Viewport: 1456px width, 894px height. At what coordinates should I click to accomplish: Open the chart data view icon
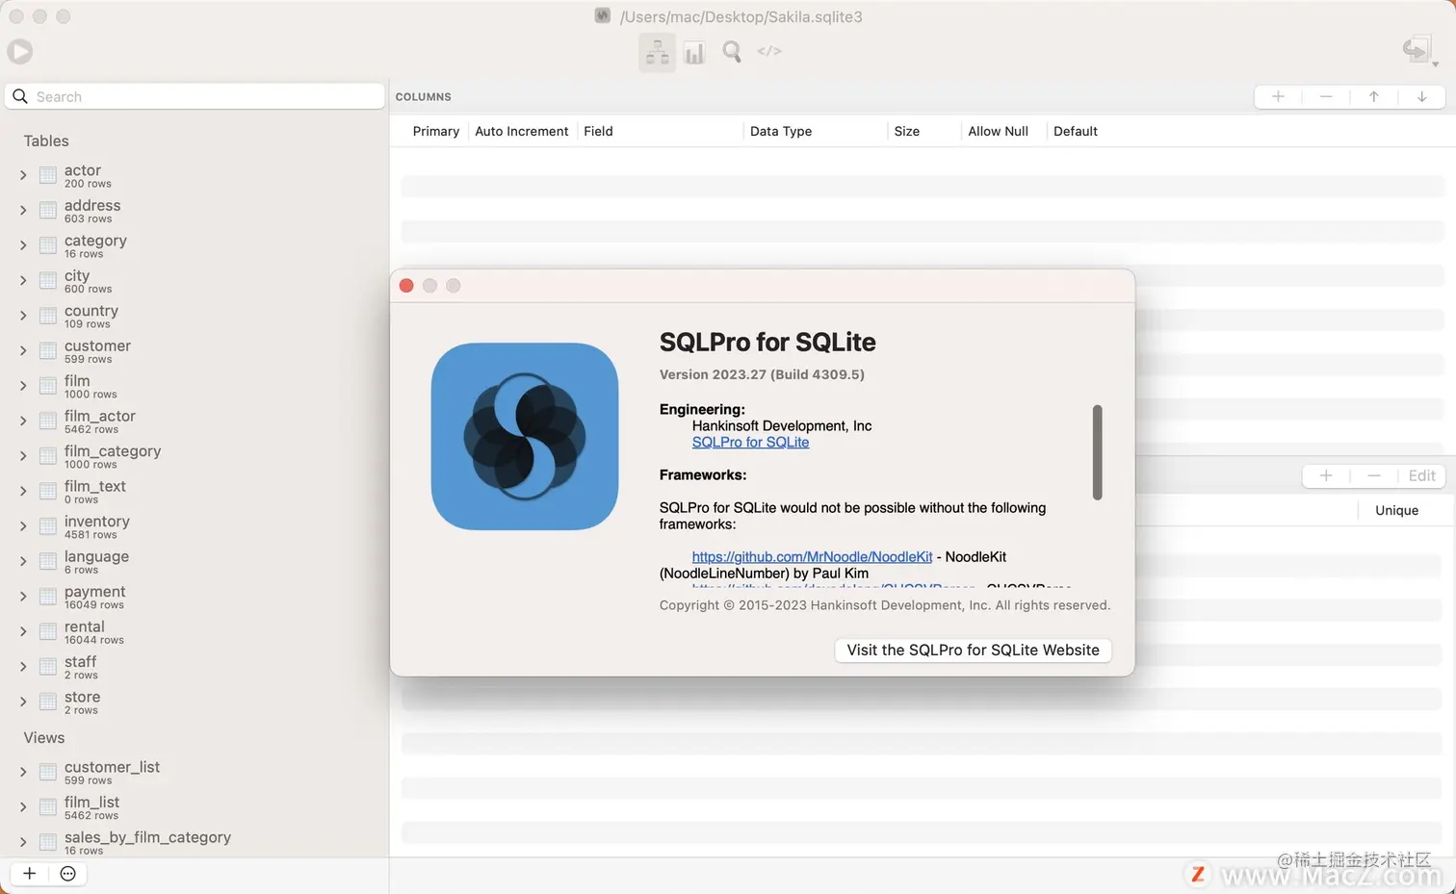[x=694, y=53]
